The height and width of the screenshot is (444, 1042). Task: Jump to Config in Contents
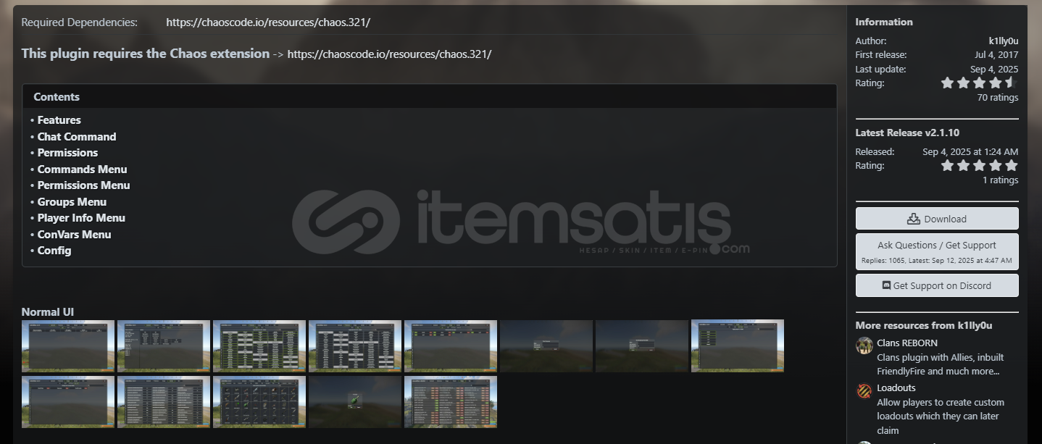pyautogui.click(x=54, y=251)
